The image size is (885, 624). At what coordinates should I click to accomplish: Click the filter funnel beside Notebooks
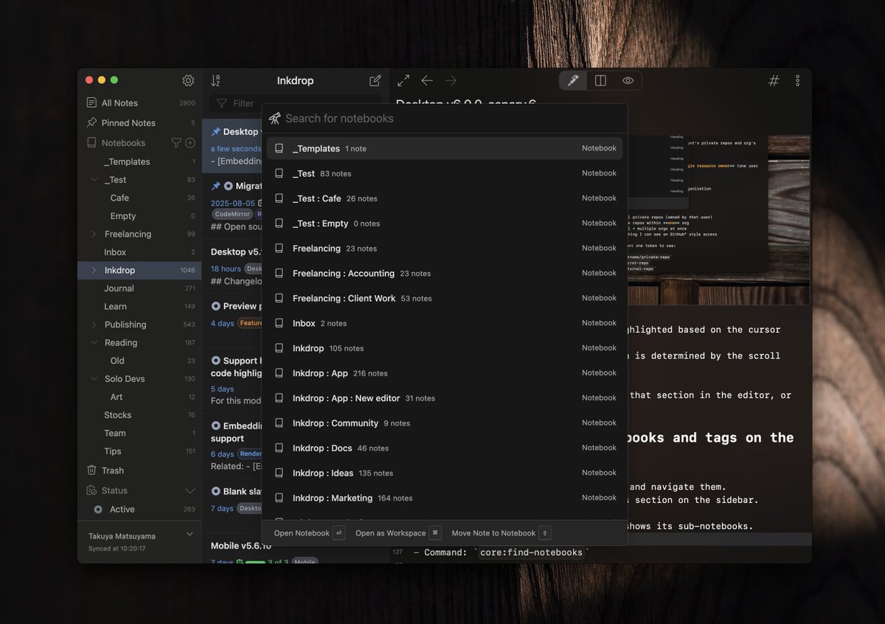(x=177, y=142)
